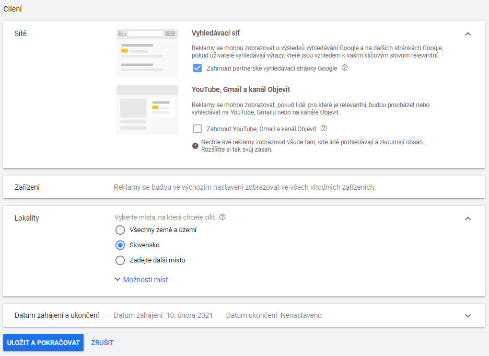Viewport: 489px width, 356px height.
Task: Click the YouTube/Gmail network preview thumbnail
Action: (147, 110)
